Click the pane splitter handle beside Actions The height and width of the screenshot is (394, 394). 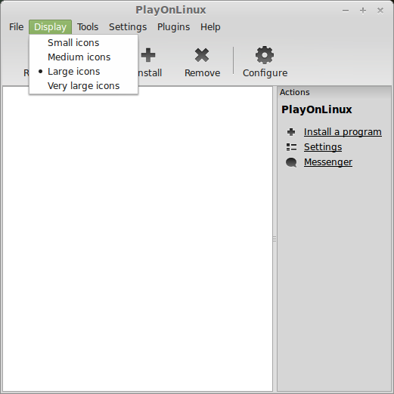pos(275,239)
